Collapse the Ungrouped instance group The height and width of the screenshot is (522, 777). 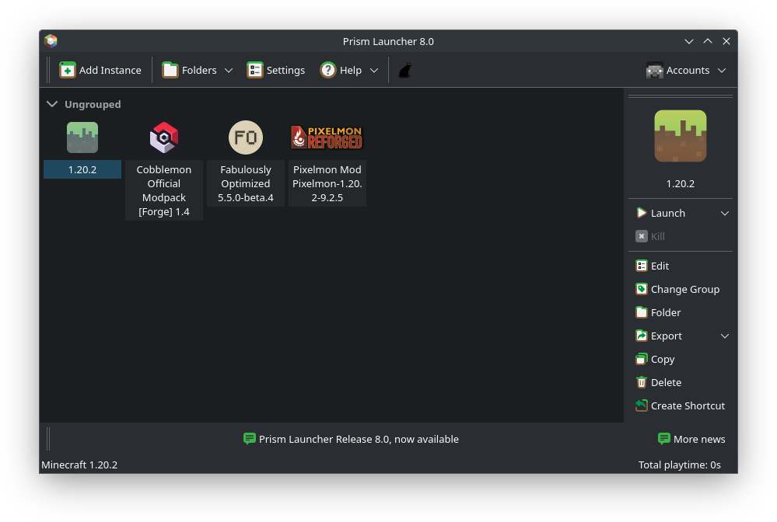click(x=52, y=104)
